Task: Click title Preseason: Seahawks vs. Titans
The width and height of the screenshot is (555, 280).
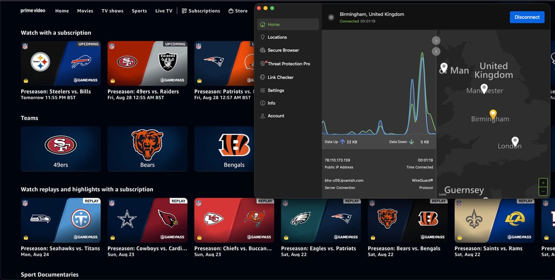Action: point(61,249)
